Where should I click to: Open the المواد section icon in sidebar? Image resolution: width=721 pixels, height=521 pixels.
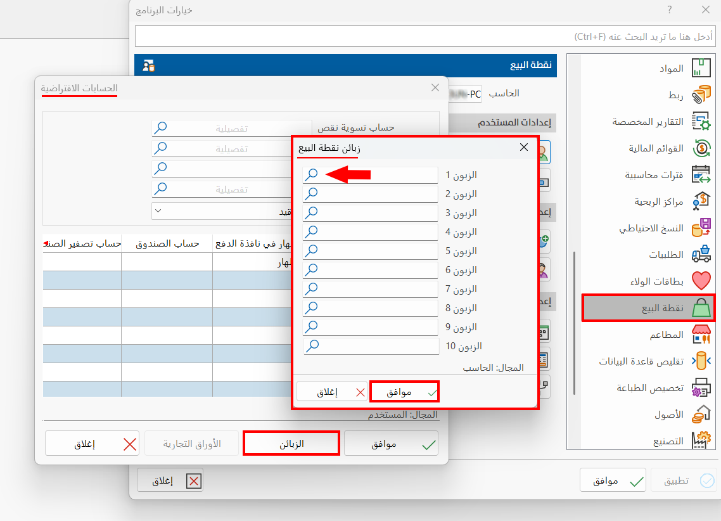(701, 68)
